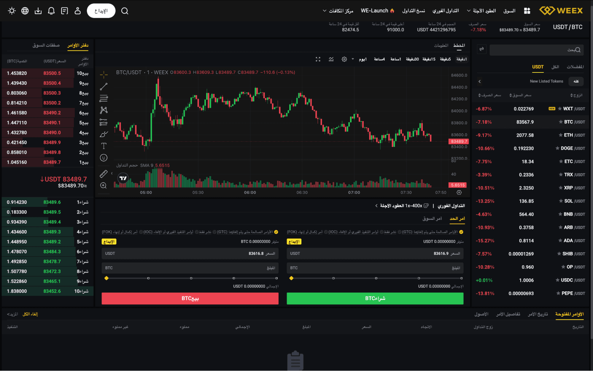Select GTC radio option in buy panel
The image size is (593, 371).
(461, 232)
